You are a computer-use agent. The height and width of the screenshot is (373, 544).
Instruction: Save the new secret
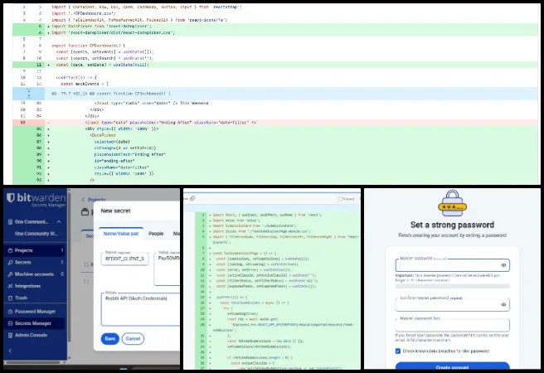(109, 338)
